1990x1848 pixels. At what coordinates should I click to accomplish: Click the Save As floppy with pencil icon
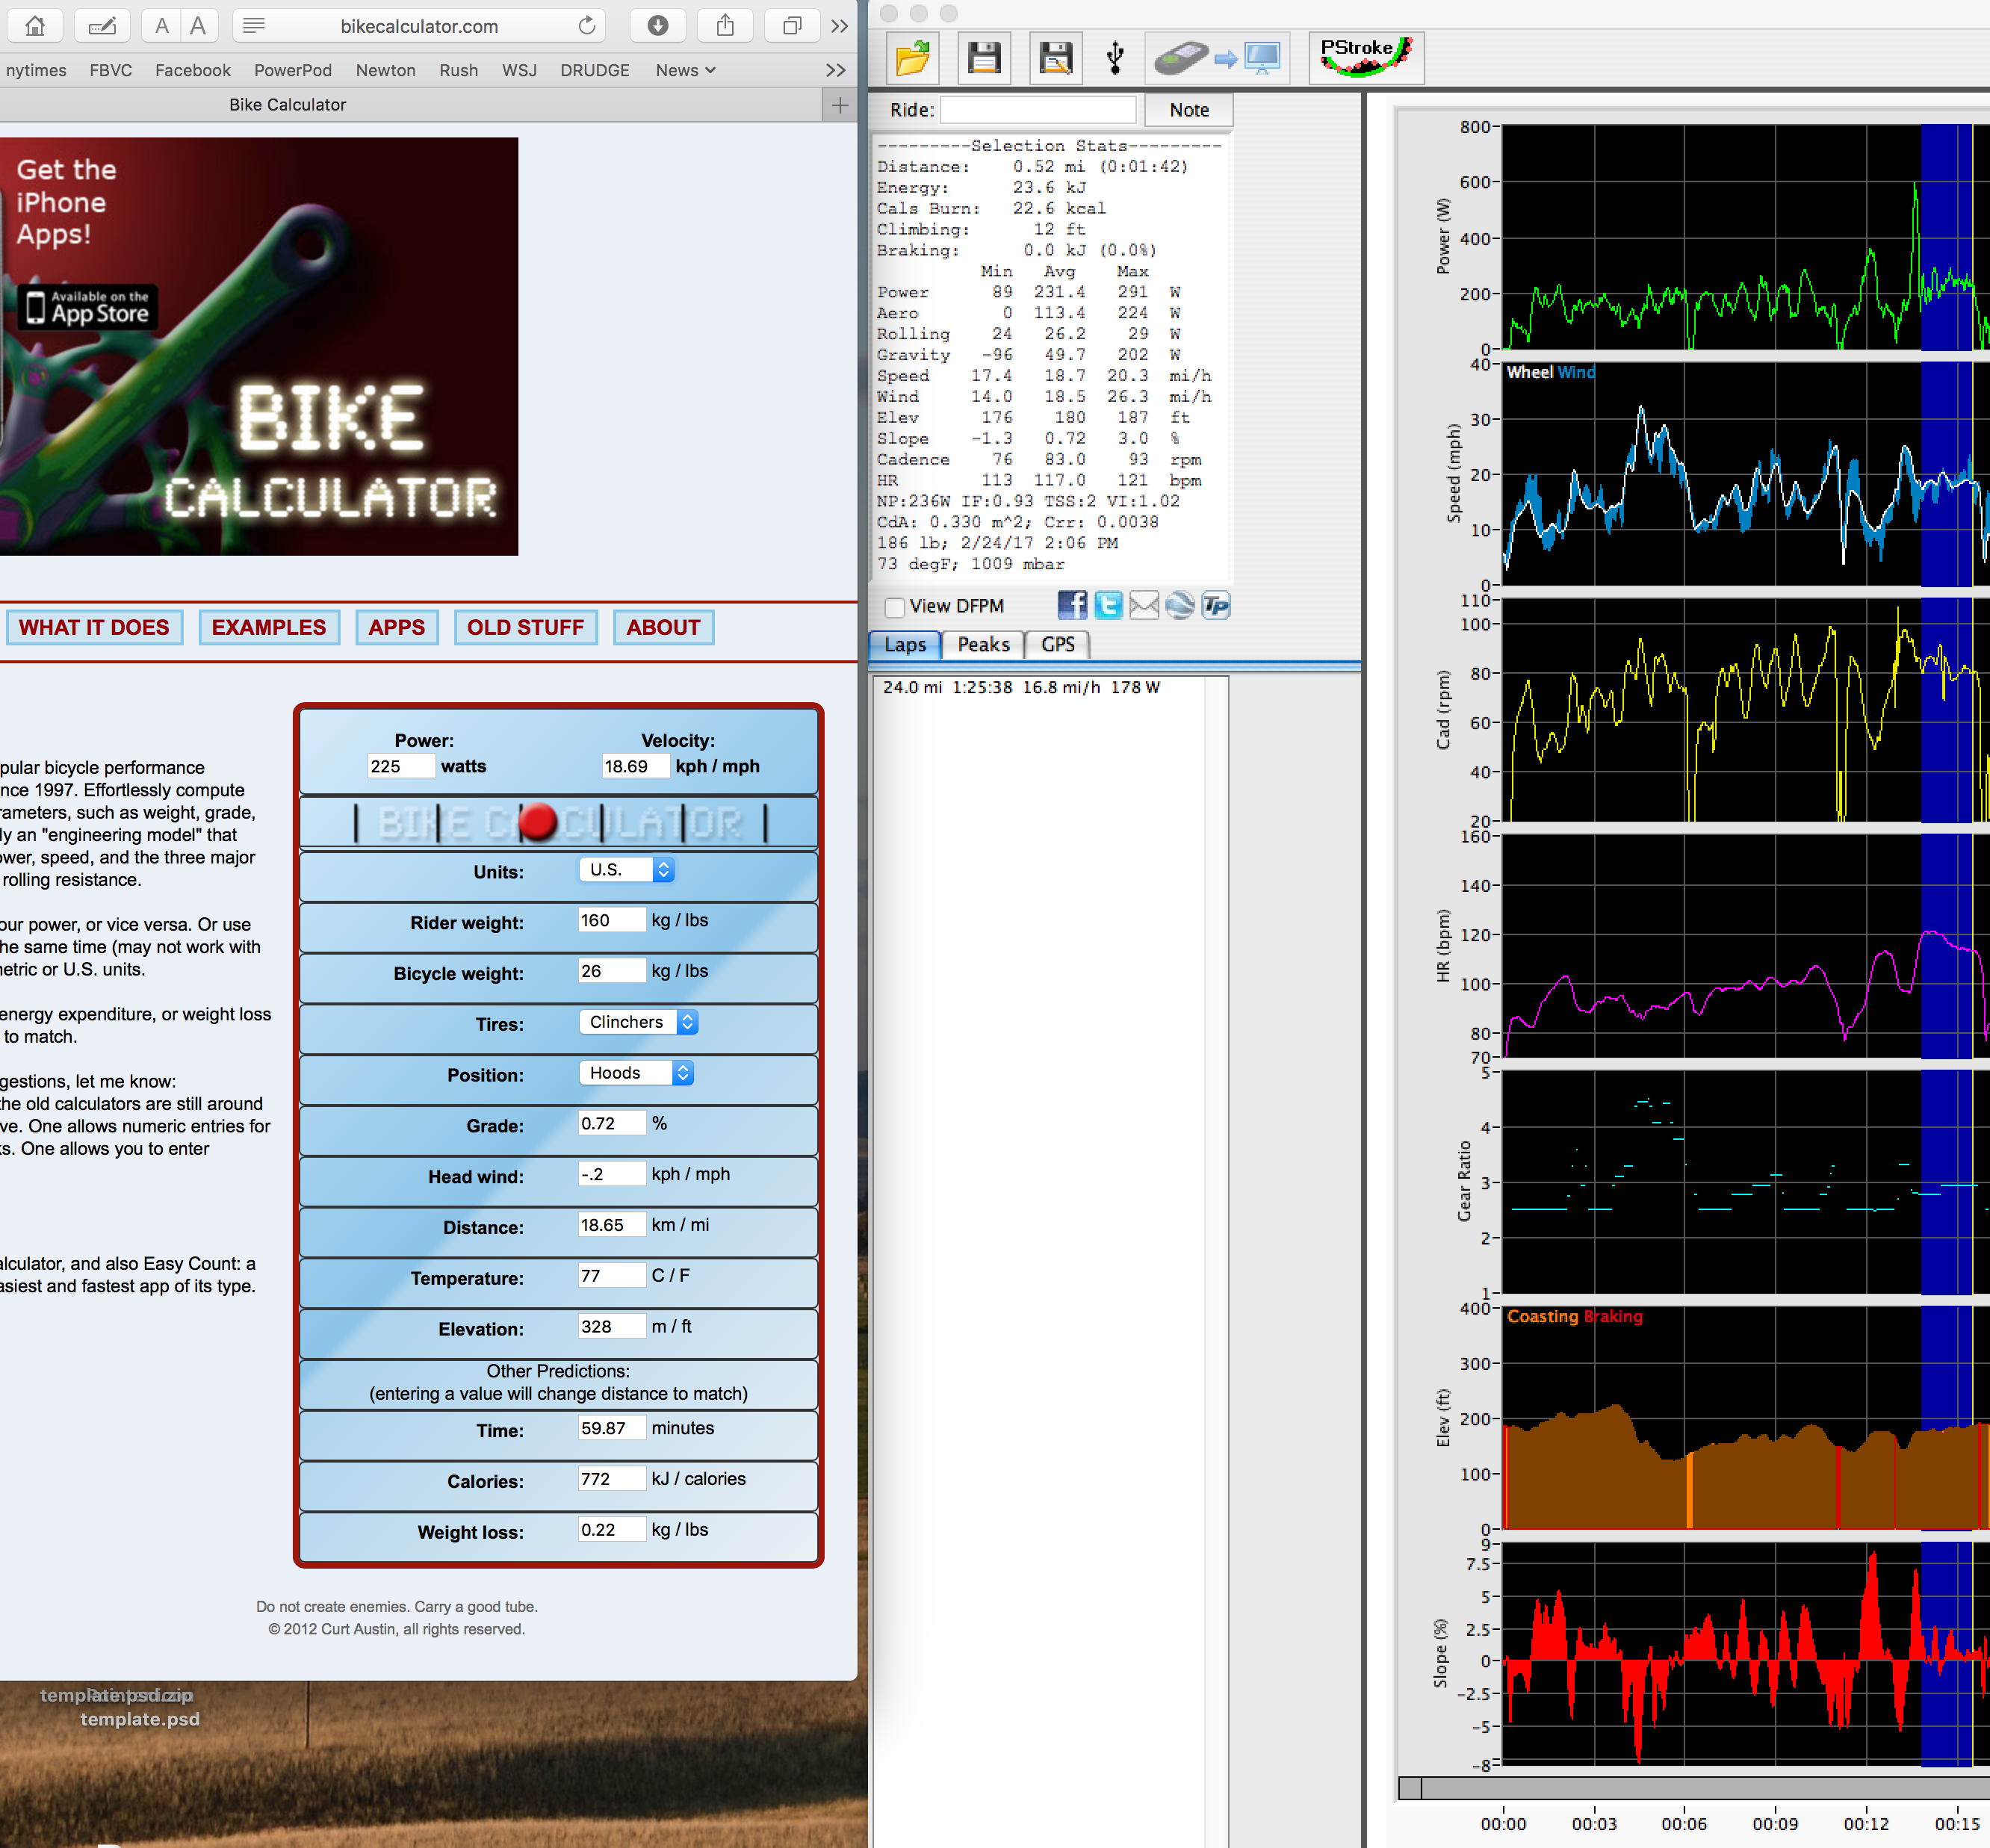coord(1056,58)
